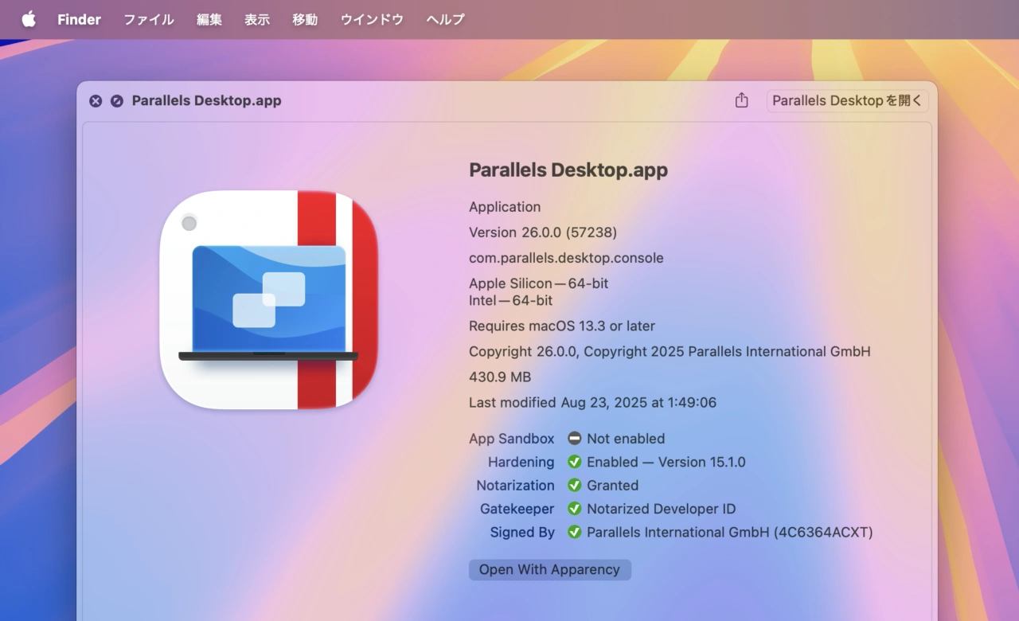Click the 'Parallels Desktopを開く' button
The height and width of the screenshot is (621, 1019).
click(x=847, y=100)
